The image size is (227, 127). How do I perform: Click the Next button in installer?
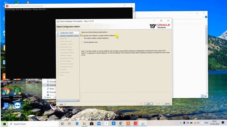(x=149, y=104)
